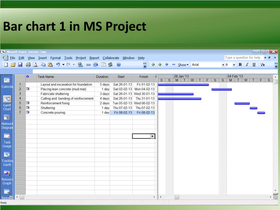
Task: Paste using the clipboard icon
Action: click(x=50, y=65)
